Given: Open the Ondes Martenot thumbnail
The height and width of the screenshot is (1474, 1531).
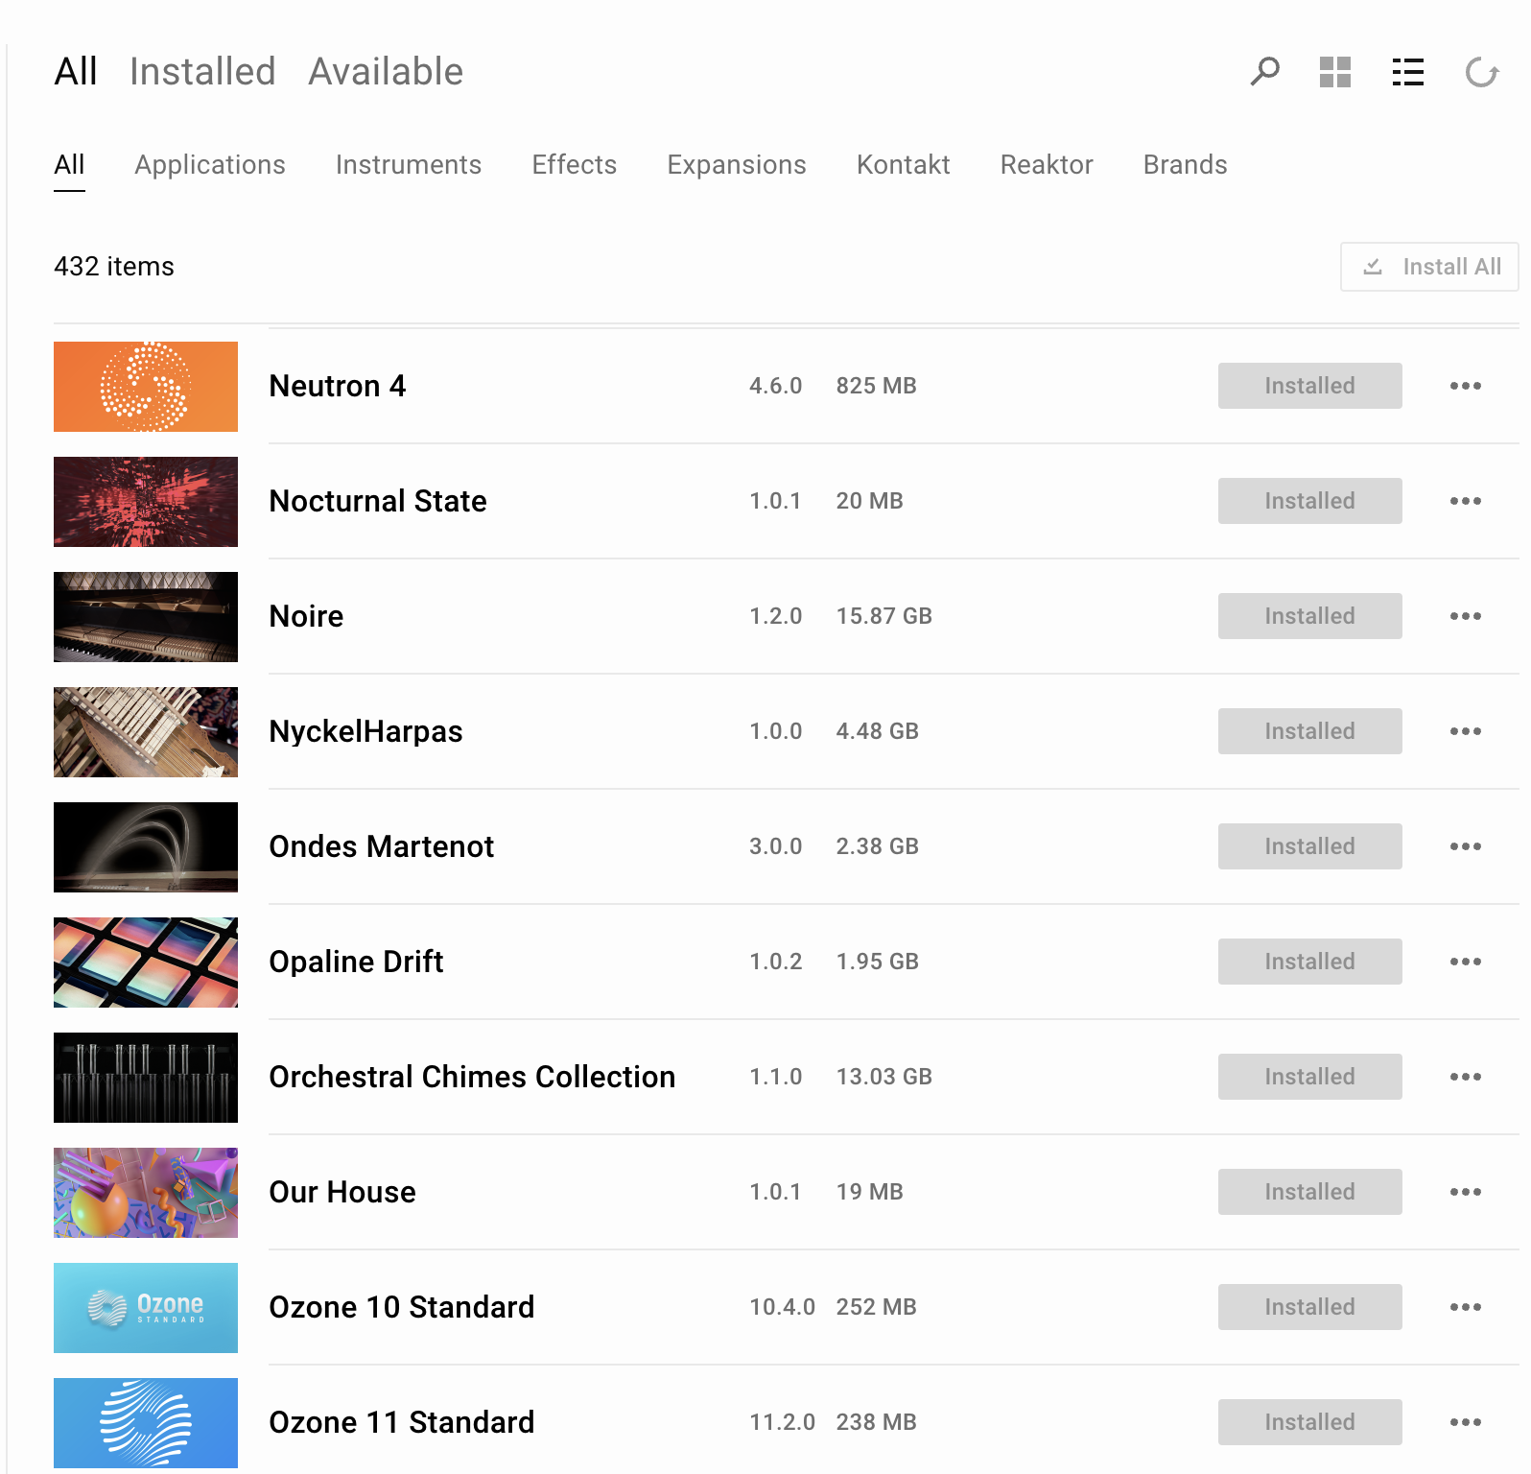Looking at the screenshot, I should point(146,847).
